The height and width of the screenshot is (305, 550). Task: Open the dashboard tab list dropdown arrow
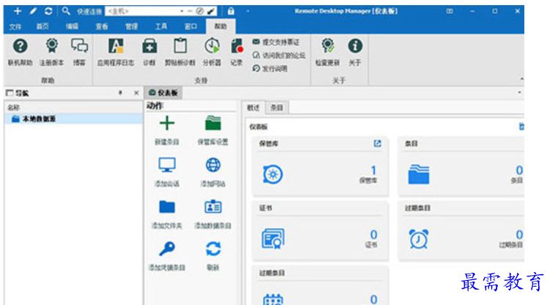pyautogui.click(x=519, y=92)
